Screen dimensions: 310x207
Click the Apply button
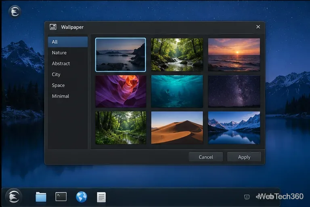[x=244, y=157]
